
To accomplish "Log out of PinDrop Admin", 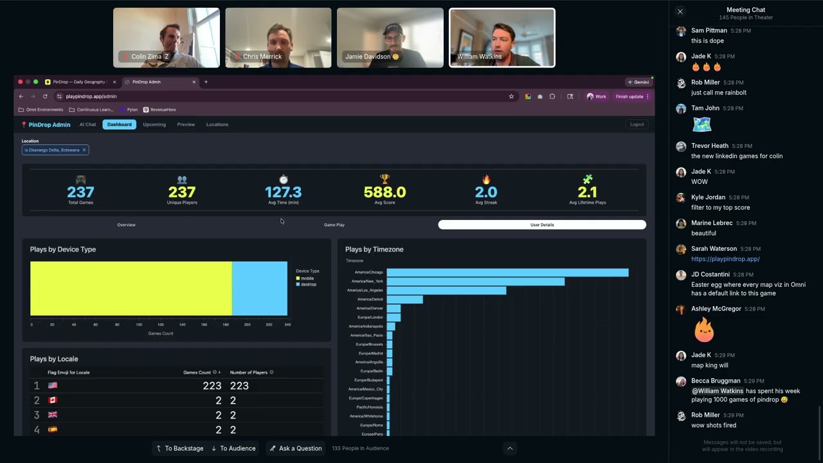I will tap(637, 125).
